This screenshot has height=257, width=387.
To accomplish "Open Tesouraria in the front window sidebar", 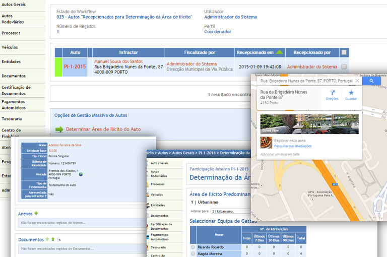I will [158, 247].
